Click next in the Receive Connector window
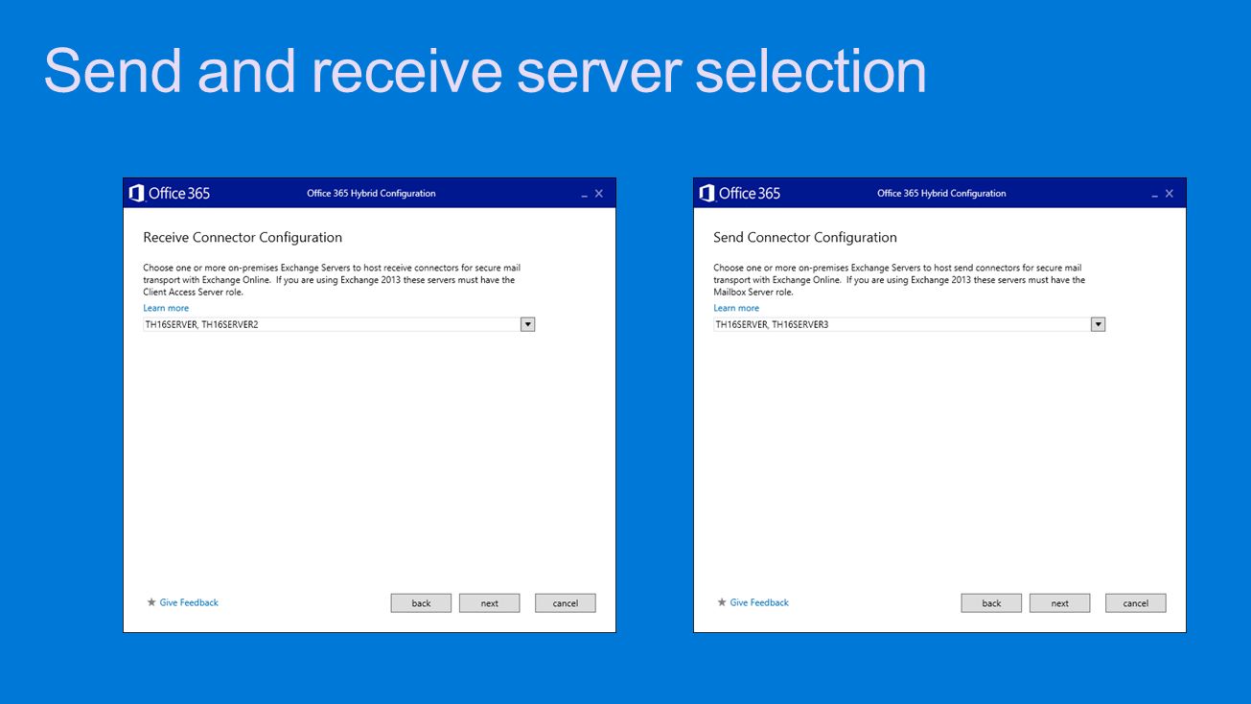1251x704 pixels. 489,603
